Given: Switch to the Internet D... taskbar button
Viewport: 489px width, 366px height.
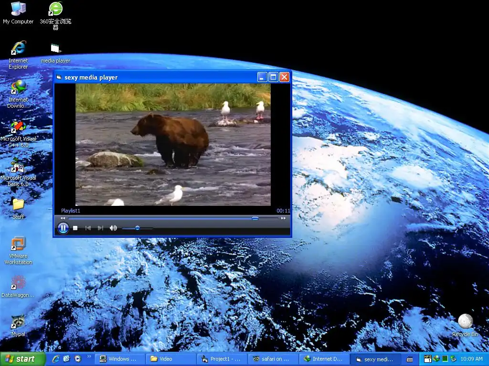Looking at the screenshot, I should tap(324, 359).
